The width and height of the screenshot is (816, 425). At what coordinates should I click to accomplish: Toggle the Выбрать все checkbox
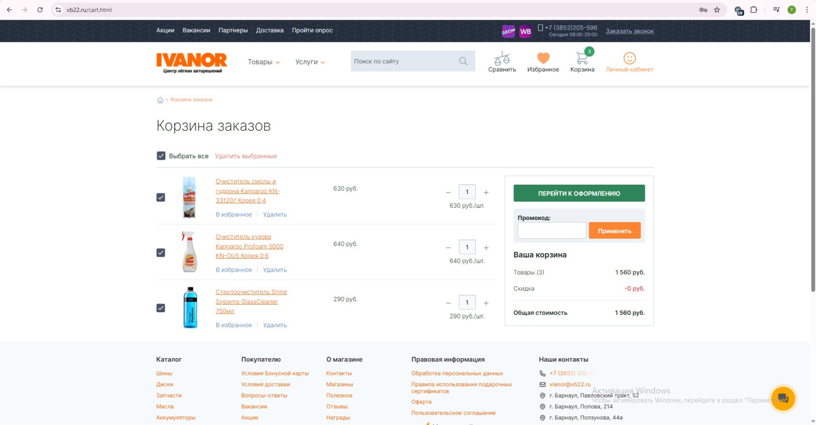point(161,156)
